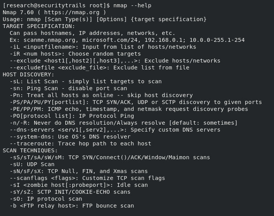Click the HOST DISCOVERY heading

pos(28,74)
